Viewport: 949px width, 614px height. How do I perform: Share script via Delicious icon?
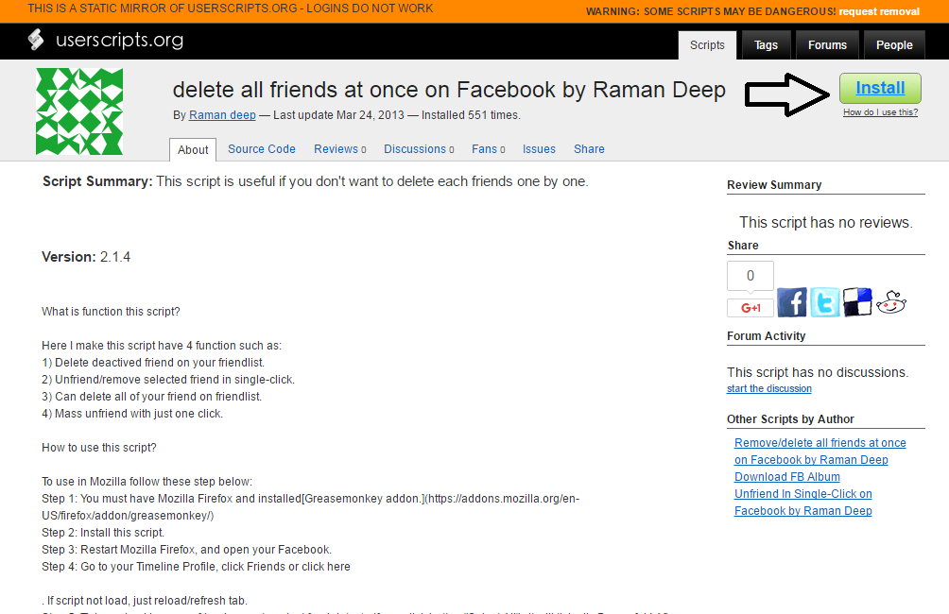[857, 302]
